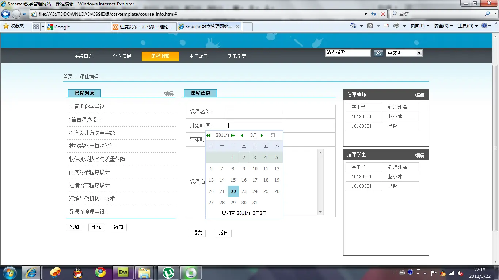This screenshot has height=280, width=499.
Task: Close the date picker popup
Action: point(273,136)
